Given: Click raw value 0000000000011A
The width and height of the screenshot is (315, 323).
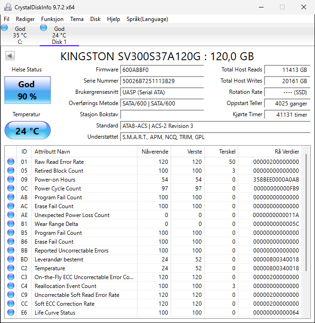Looking at the screenshot, I should pyautogui.click(x=276, y=215).
